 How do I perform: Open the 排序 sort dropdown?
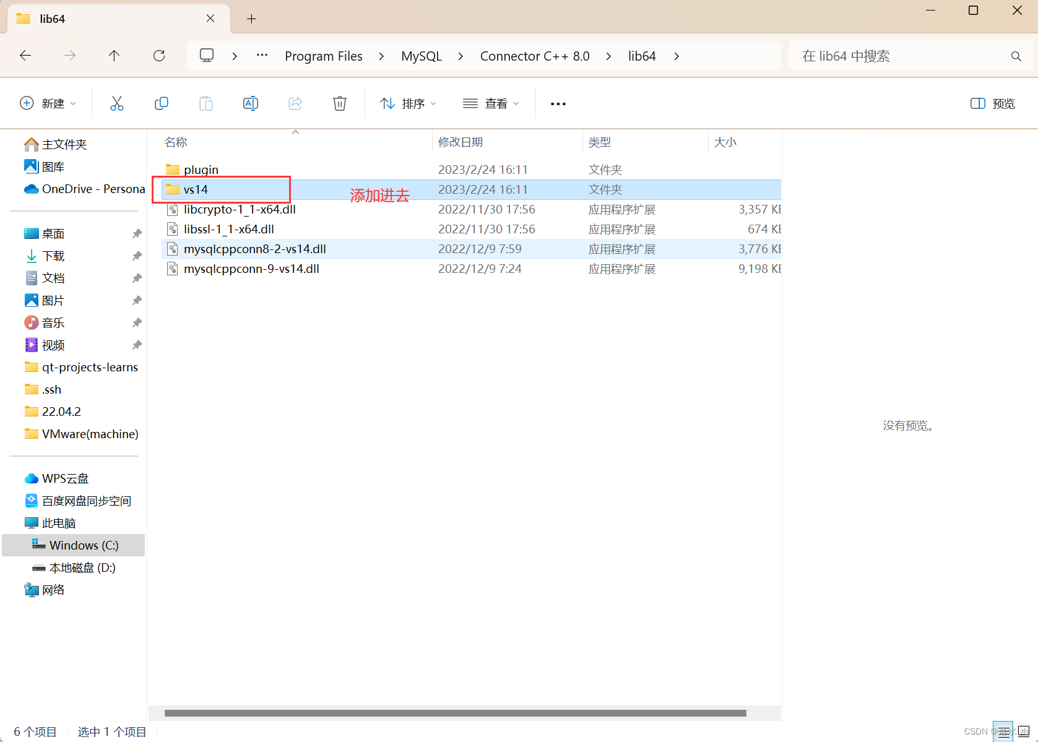[x=409, y=103]
